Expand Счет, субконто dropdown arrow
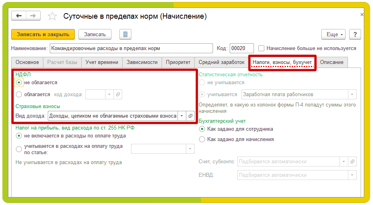The image size is (373, 205). (344, 162)
